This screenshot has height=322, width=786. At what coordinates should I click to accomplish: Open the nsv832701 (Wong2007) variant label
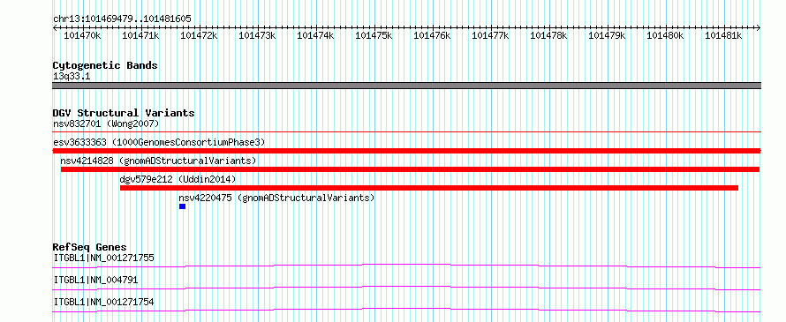(106, 124)
